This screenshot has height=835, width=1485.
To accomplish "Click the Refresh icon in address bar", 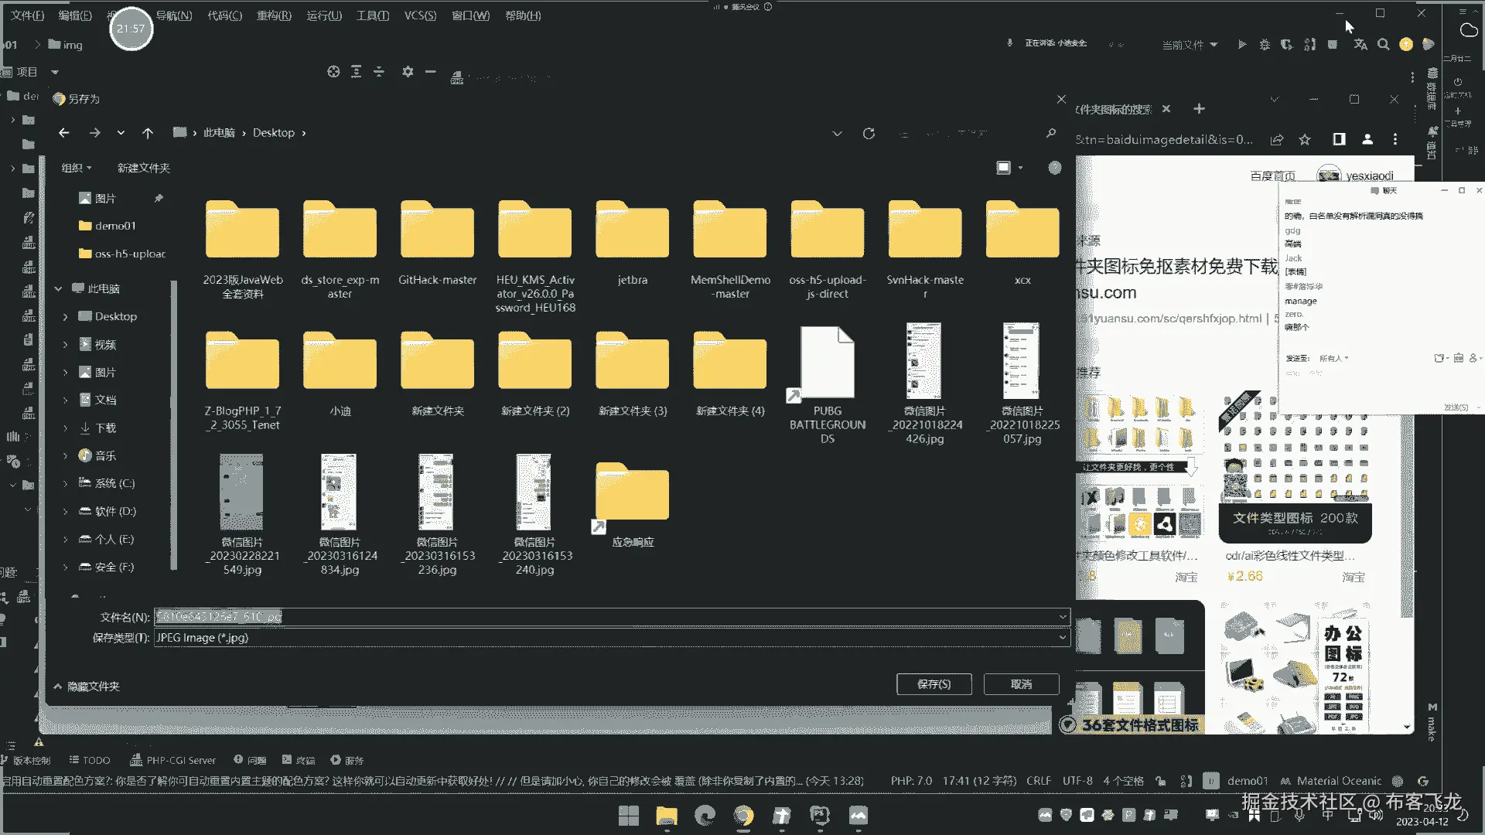I will [x=869, y=133].
